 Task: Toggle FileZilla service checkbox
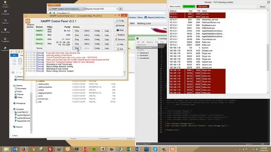coord(30,39)
